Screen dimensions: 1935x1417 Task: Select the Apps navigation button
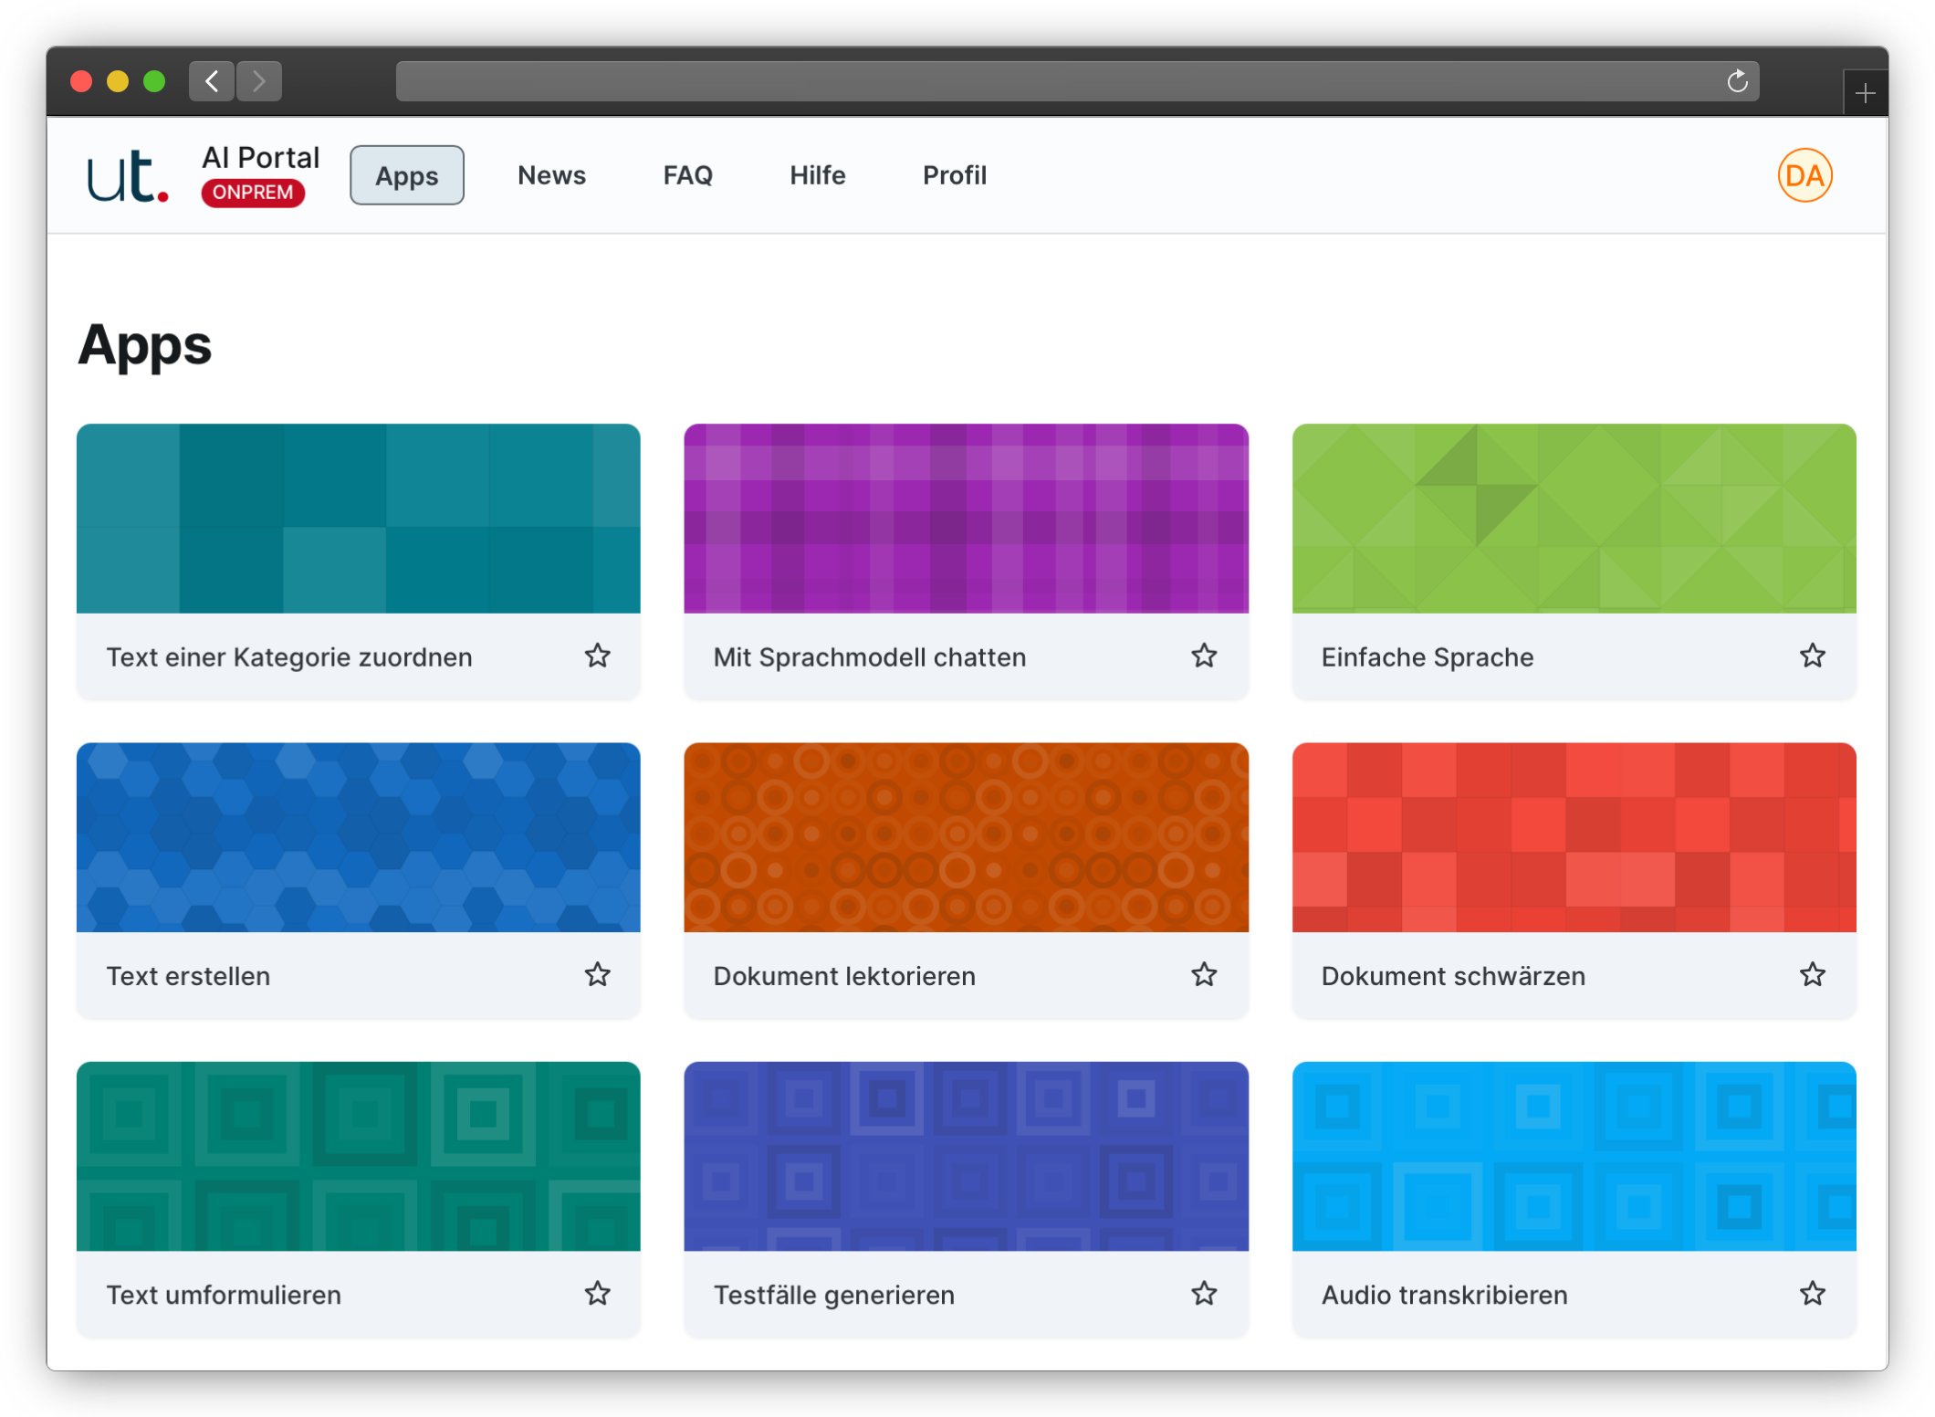click(407, 175)
